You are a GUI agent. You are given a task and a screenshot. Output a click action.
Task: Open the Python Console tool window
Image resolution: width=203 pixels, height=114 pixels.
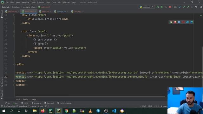point(64,103)
